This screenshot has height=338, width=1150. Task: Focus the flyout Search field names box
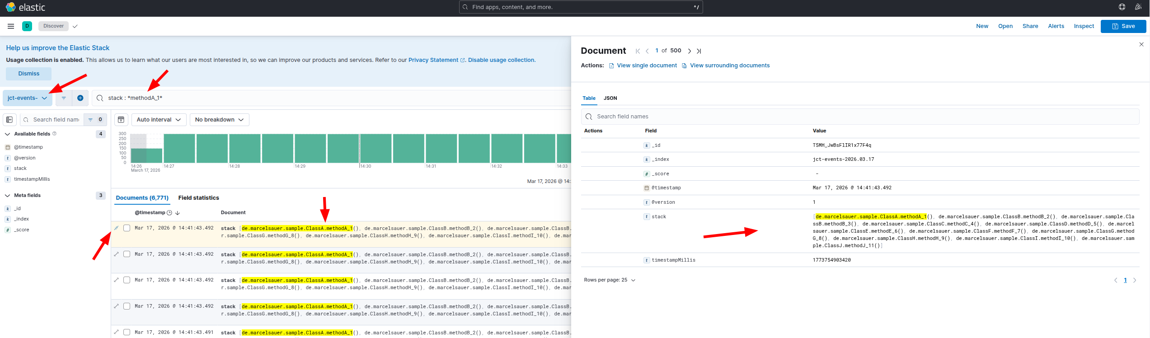click(x=860, y=117)
